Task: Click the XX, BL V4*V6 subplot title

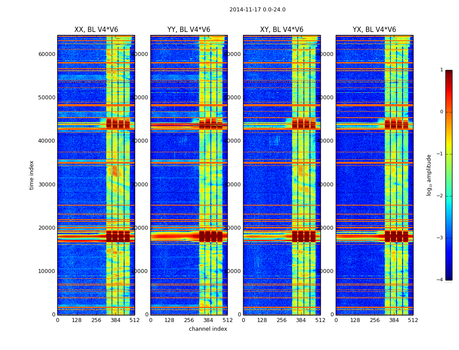Action: [96, 30]
